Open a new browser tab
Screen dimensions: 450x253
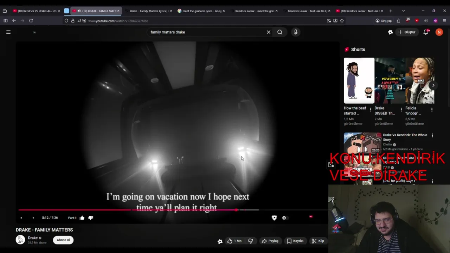pos(391,11)
